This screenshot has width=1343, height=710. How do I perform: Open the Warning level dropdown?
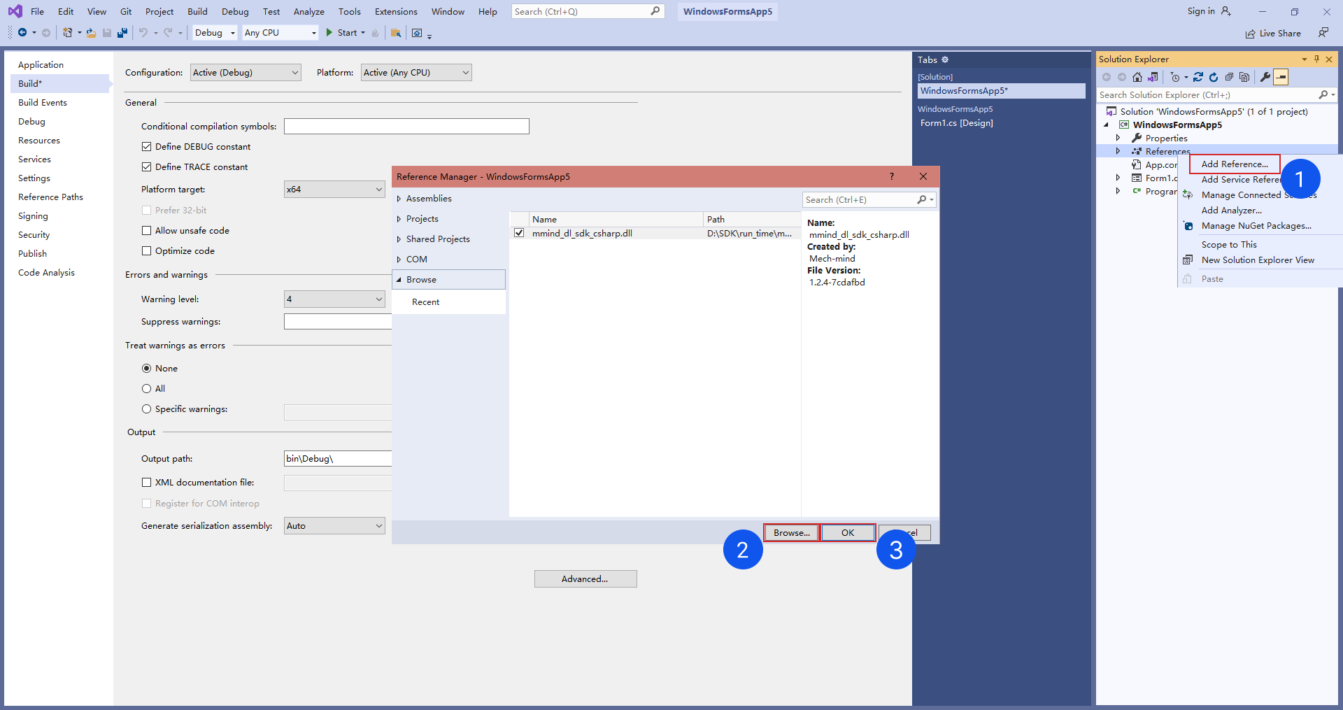pyautogui.click(x=334, y=299)
